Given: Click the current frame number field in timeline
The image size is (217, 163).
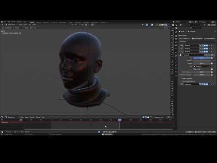Looking at the screenshot, I should click(190, 132).
